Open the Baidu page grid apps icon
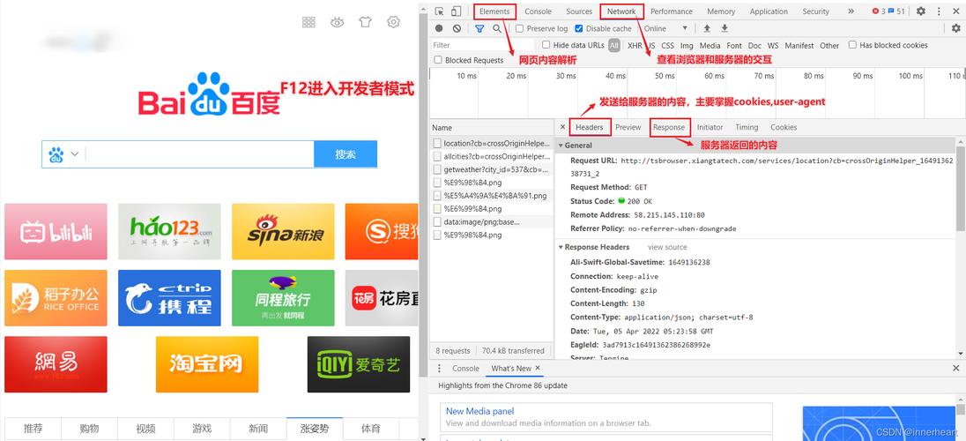The height and width of the screenshot is (441, 966). (x=308, y=22)
